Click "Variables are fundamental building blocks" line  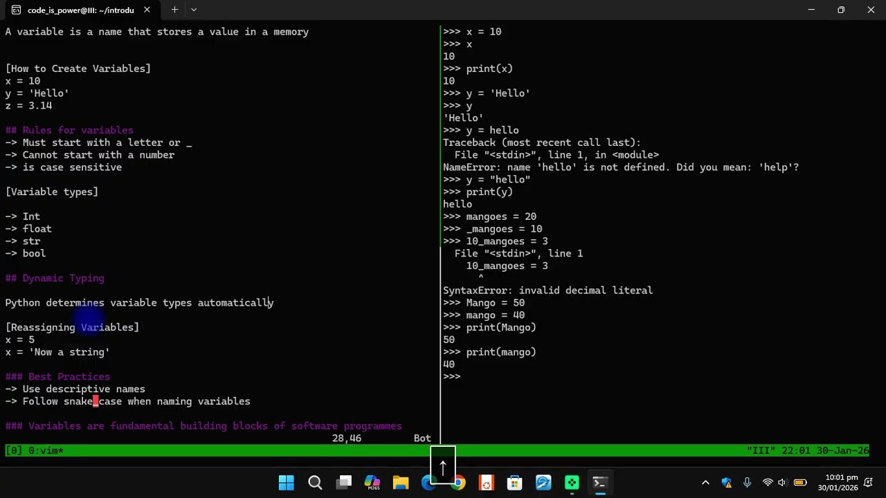(x=204, y=426)
